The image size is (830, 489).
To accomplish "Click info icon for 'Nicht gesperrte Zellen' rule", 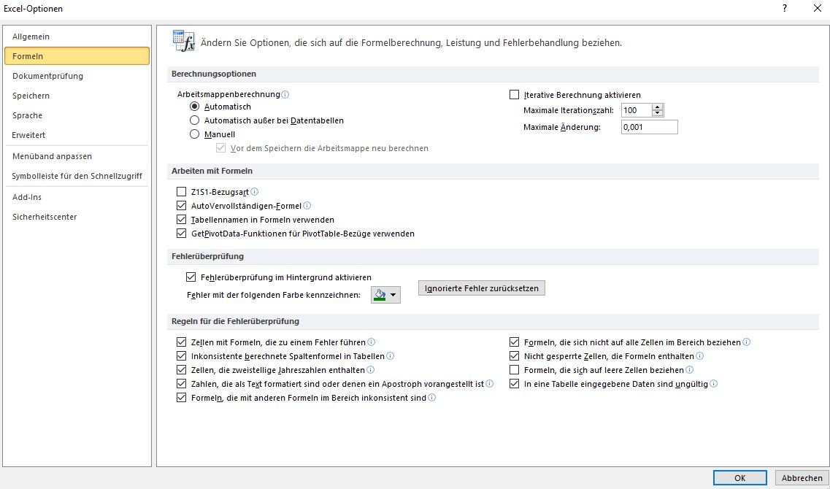I will tap(700, 355).
